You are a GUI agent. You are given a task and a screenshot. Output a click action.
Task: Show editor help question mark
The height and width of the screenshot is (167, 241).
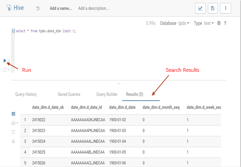pos(225,23)
